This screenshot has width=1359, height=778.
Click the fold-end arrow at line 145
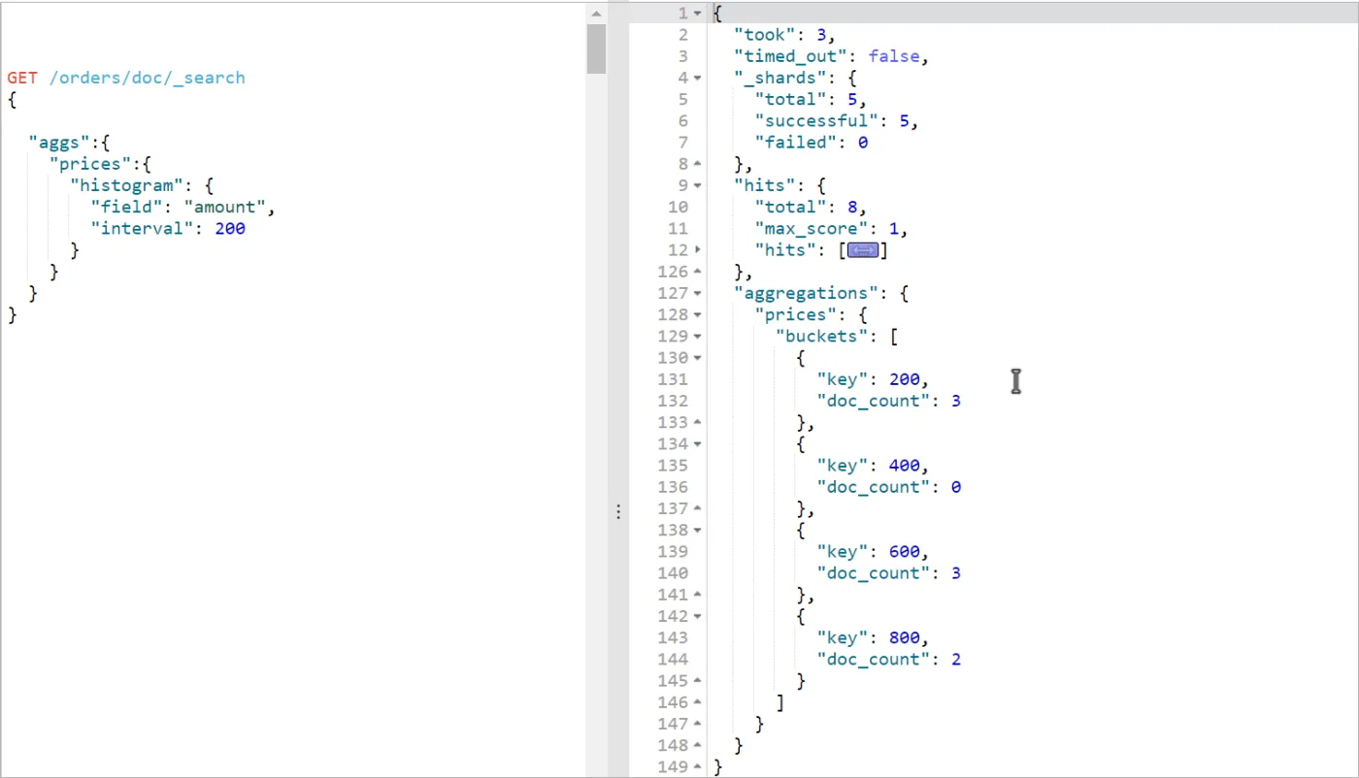tap(698, 680)
